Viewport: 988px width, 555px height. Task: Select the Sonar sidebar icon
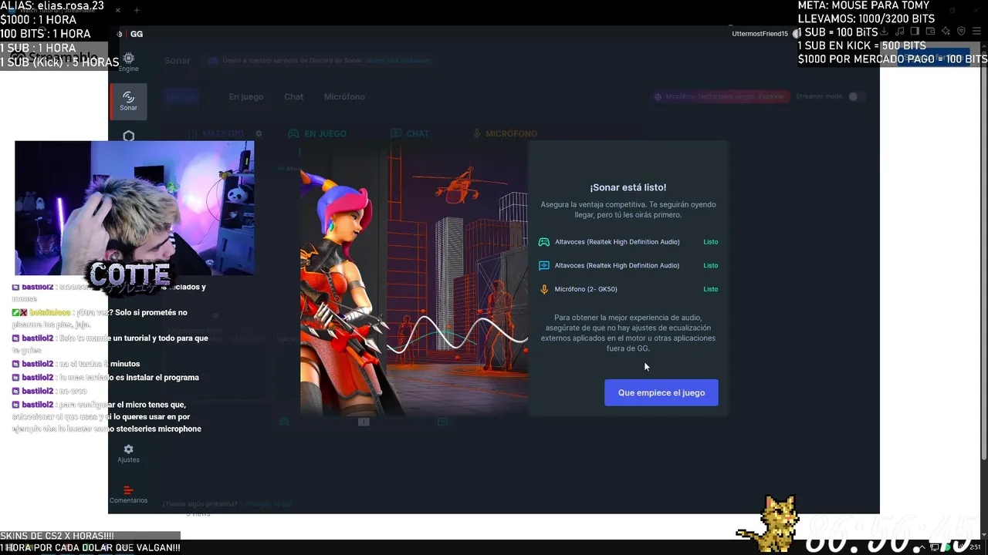(128, 102)
